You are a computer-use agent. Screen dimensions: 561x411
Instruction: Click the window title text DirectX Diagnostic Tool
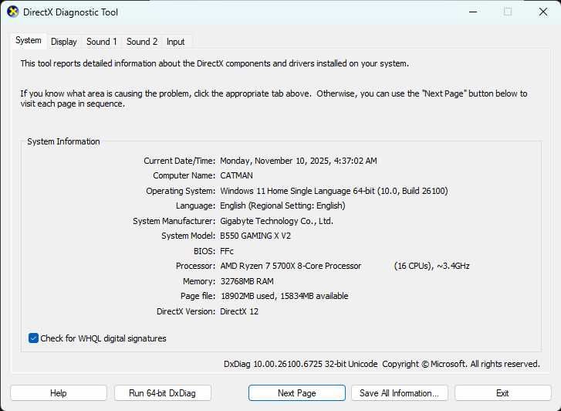point(71,12)
